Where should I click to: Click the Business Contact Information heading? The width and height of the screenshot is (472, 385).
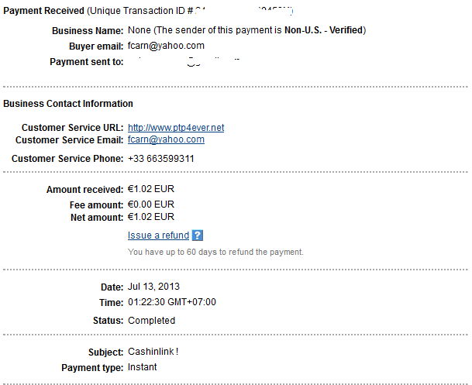click(x=68, y=104)
